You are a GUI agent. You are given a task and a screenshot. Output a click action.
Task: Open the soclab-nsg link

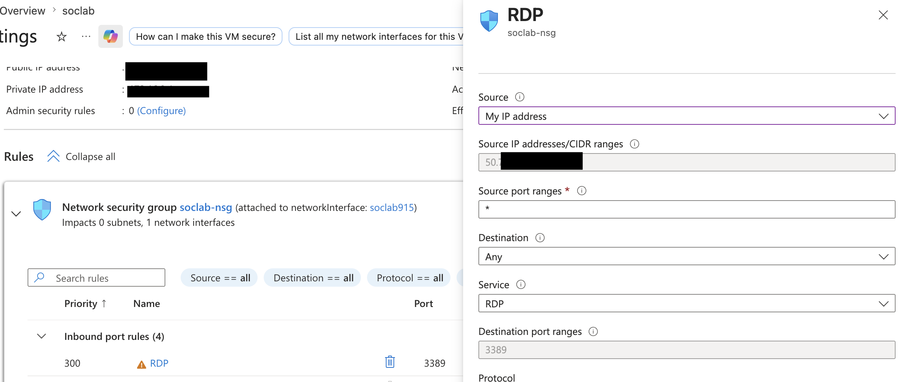click(206, 207)
